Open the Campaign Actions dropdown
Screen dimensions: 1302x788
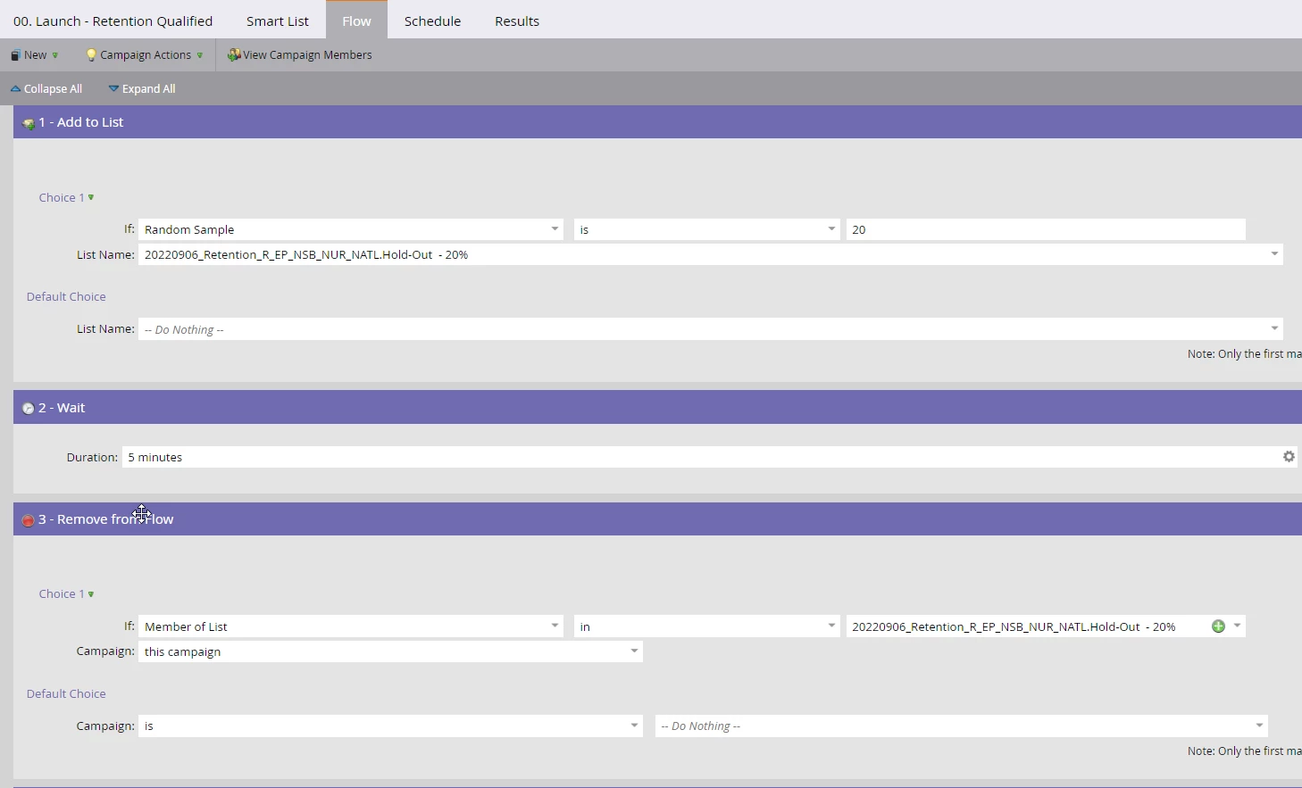[x=145, y=55]
